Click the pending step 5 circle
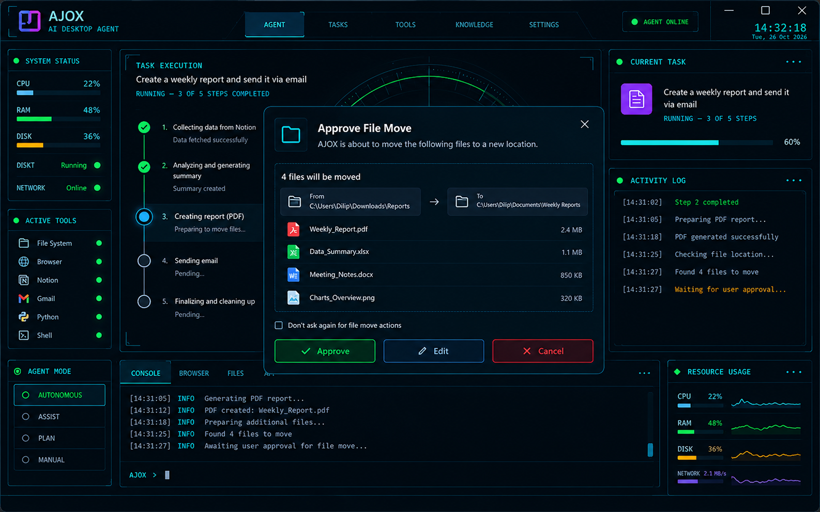This screenshot has height=512, width=820. click(144, 301)
